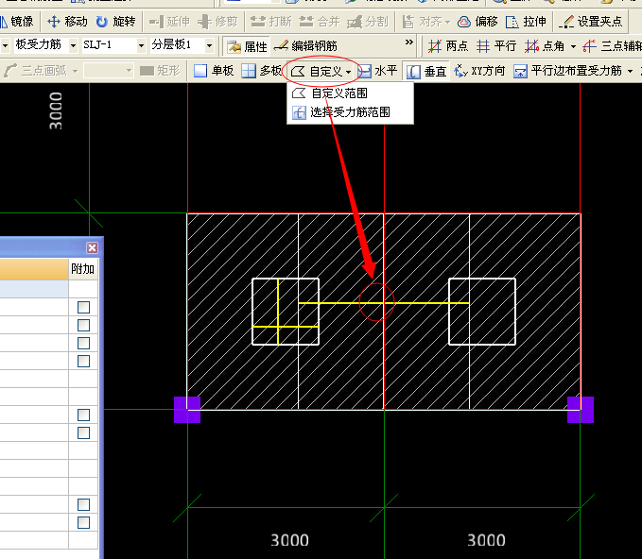Image resolution: width=642 pixels, height=559 pixels.
Task: Click the bottom-right purple column marker
Action: (581, 409)
